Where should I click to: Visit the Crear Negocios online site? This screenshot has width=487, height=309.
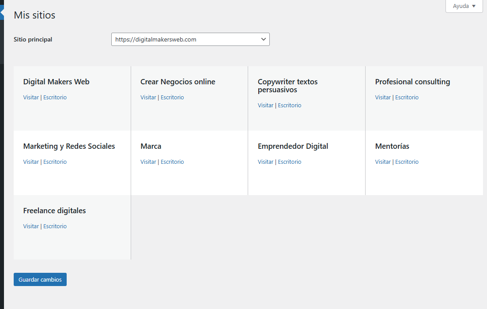pyautogui.click(x=148, y=97)
